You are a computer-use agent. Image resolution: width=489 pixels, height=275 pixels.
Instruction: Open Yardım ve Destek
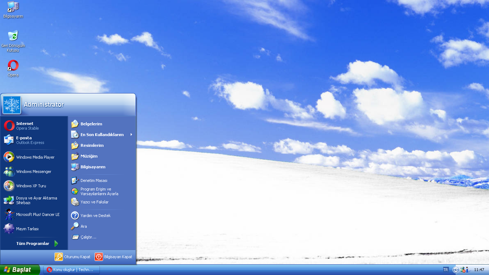tap(102, 216)
